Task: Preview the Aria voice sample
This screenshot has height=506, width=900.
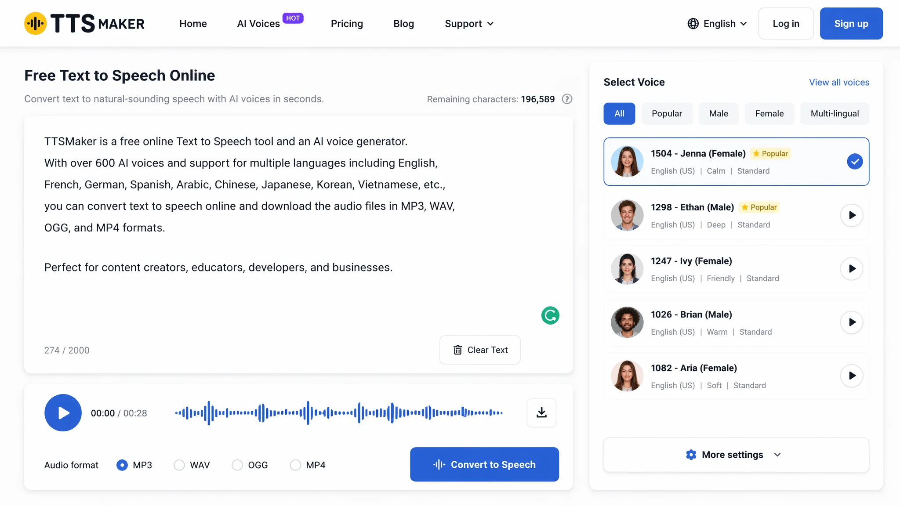Action: click(x=852, y=376)
